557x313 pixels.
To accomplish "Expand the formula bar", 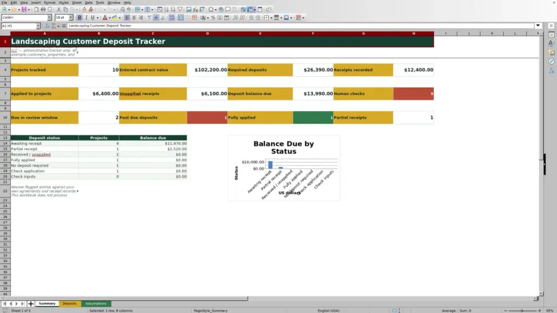I will click(x=538, y=26).
